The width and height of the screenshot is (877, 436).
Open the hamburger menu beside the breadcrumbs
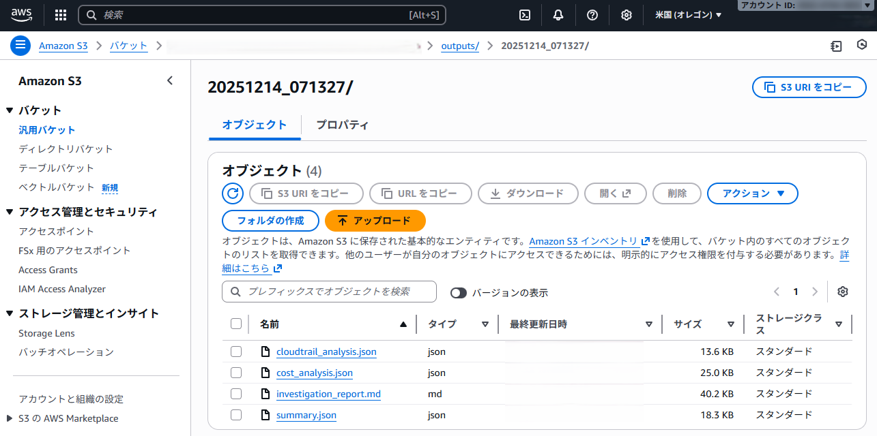pos(20,45)
